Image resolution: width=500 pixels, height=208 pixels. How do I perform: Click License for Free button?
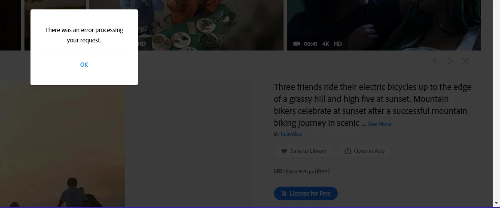(305, 193)
